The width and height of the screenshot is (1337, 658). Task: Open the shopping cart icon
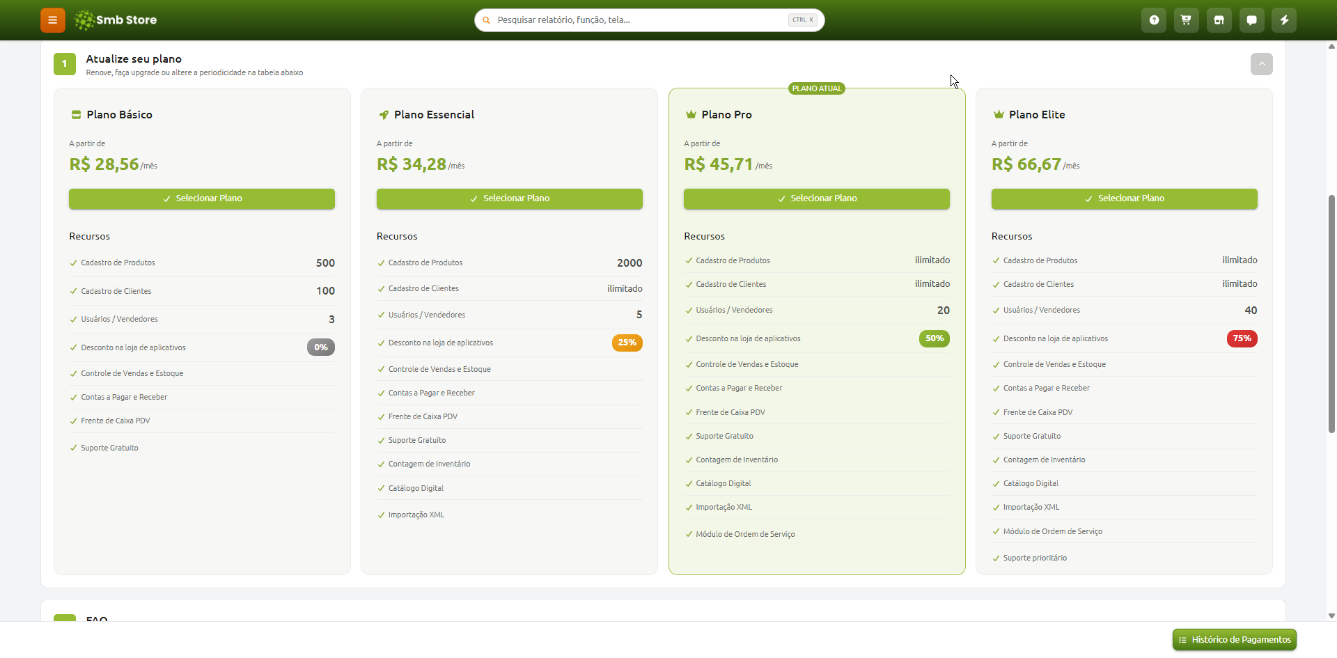click(x=1186, y=20)
